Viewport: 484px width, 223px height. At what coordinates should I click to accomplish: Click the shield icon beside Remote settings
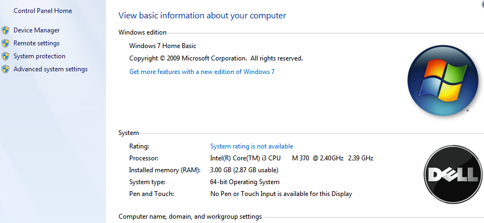coord(5,43)
